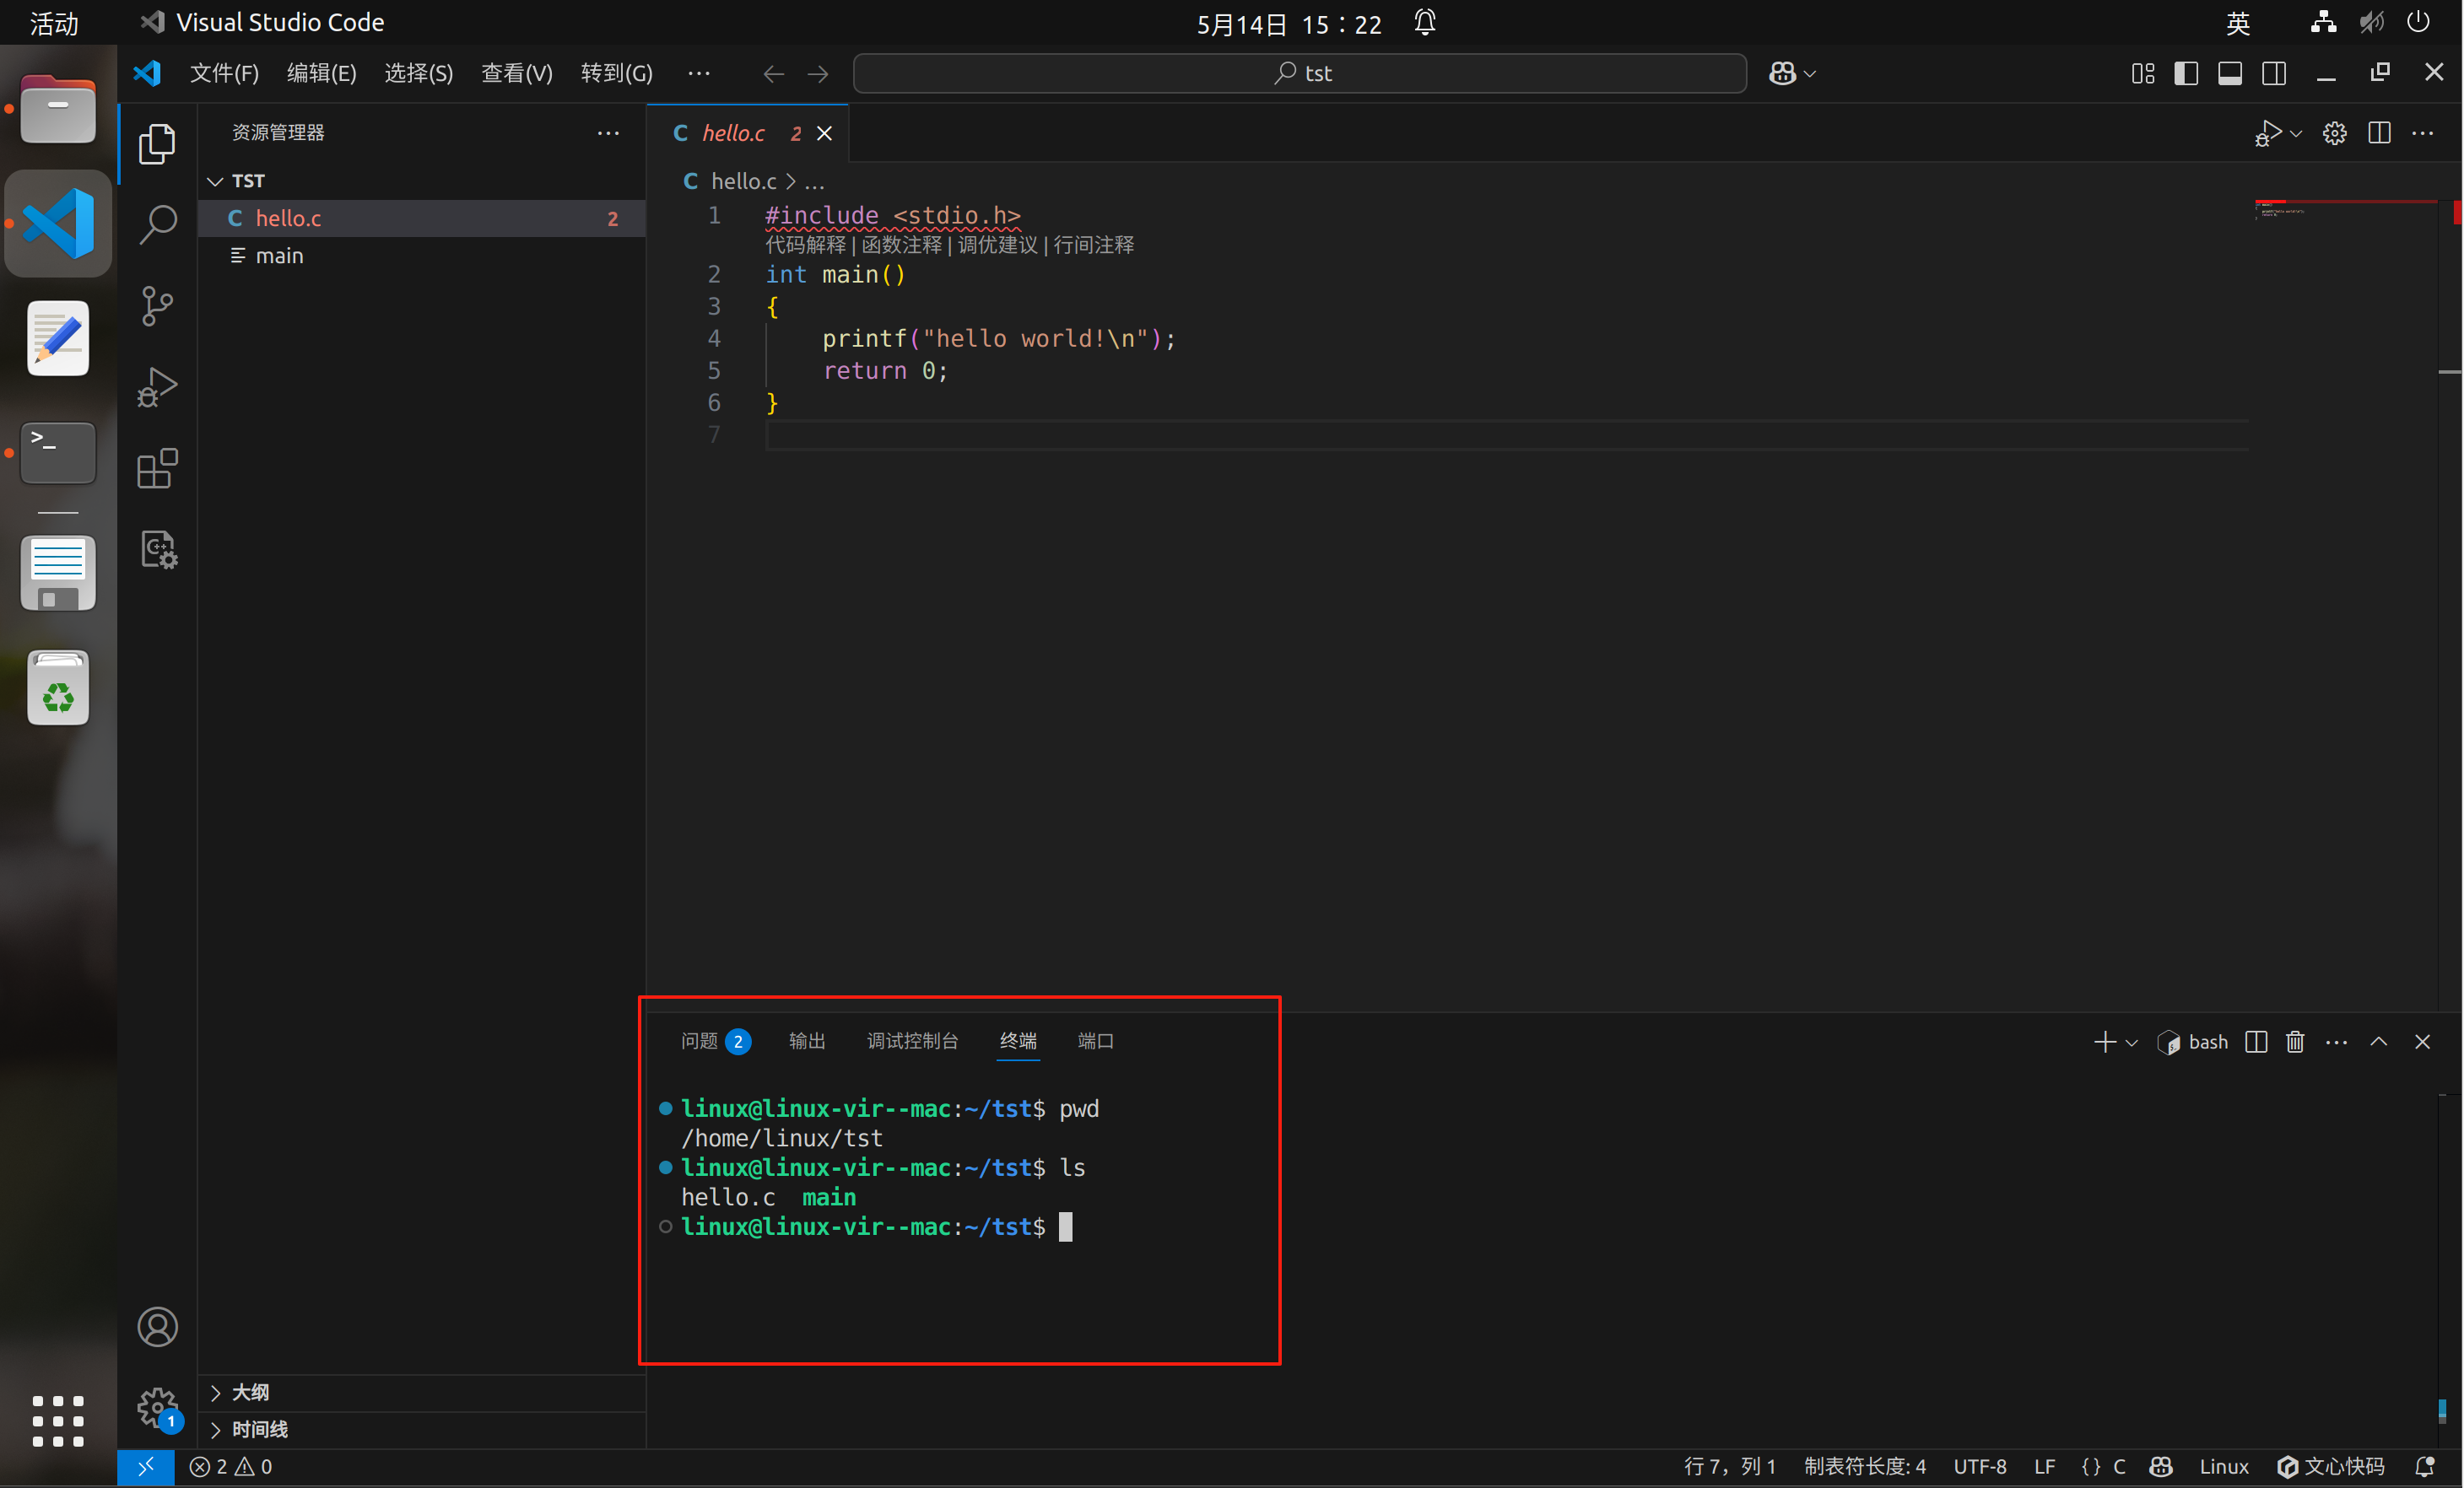
Task: Open the Source Control view
Action: point(157,306)
